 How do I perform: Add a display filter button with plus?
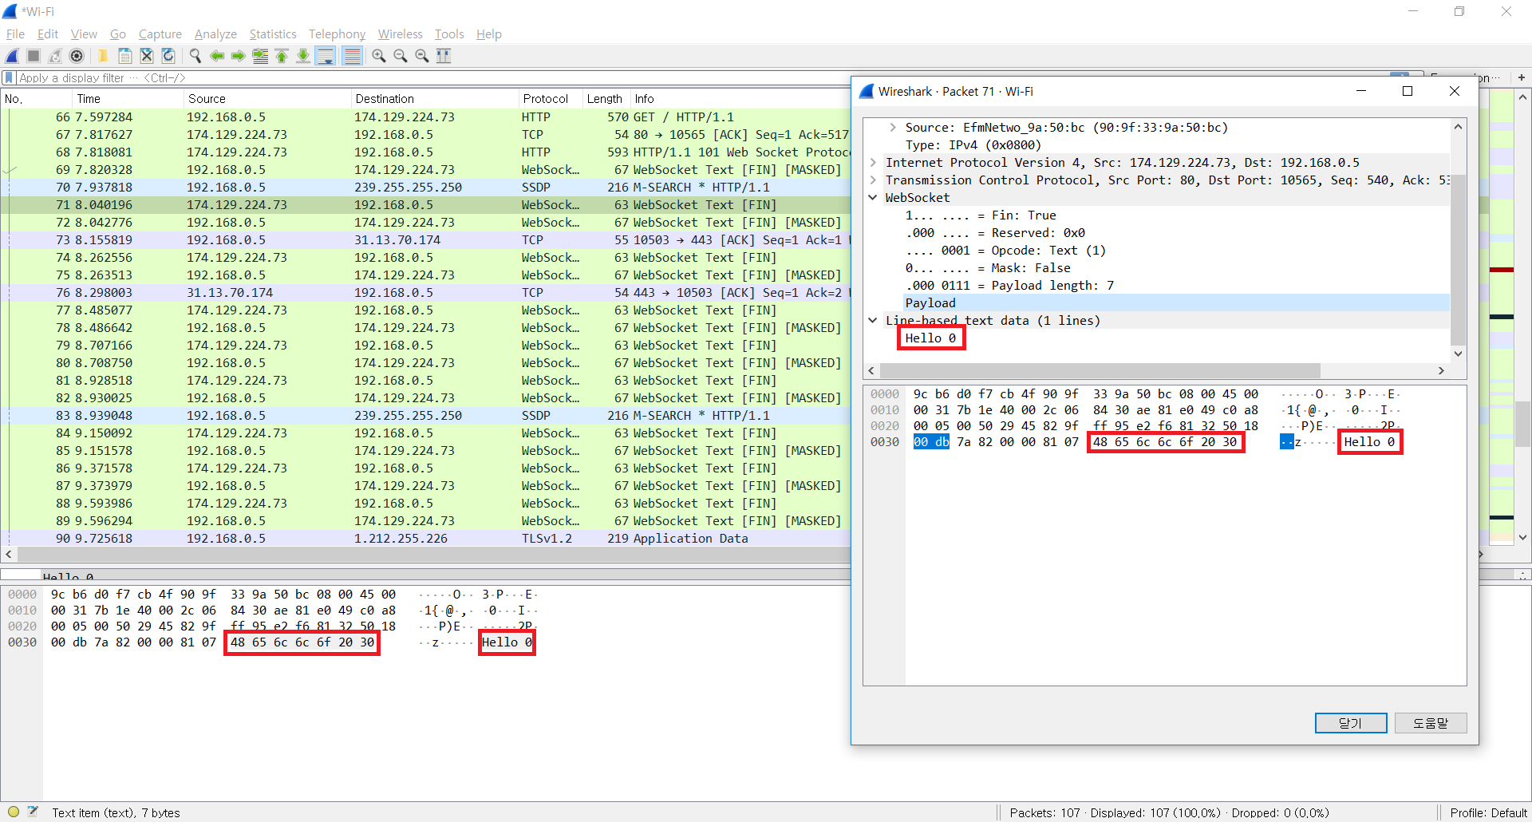(1521, 77)
